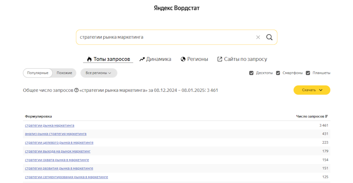The height and width of the screenshot is (183, 353).
Task: Click the external link icon beside Сайты по запросу
Action: point(220,59)
